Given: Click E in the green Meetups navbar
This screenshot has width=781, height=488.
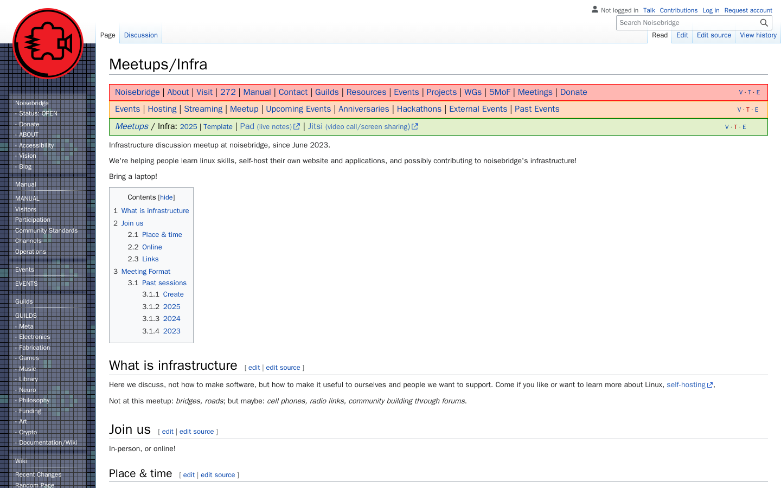Looking at the screenshot, I should coord(744,127).
